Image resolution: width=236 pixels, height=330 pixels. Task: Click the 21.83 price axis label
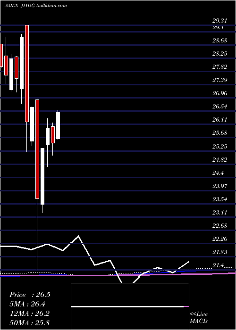219,252
